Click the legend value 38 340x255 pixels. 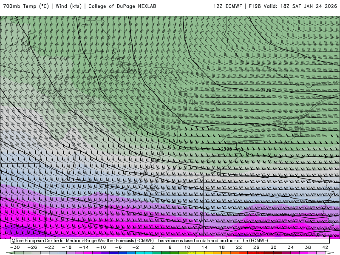point(308,247)
